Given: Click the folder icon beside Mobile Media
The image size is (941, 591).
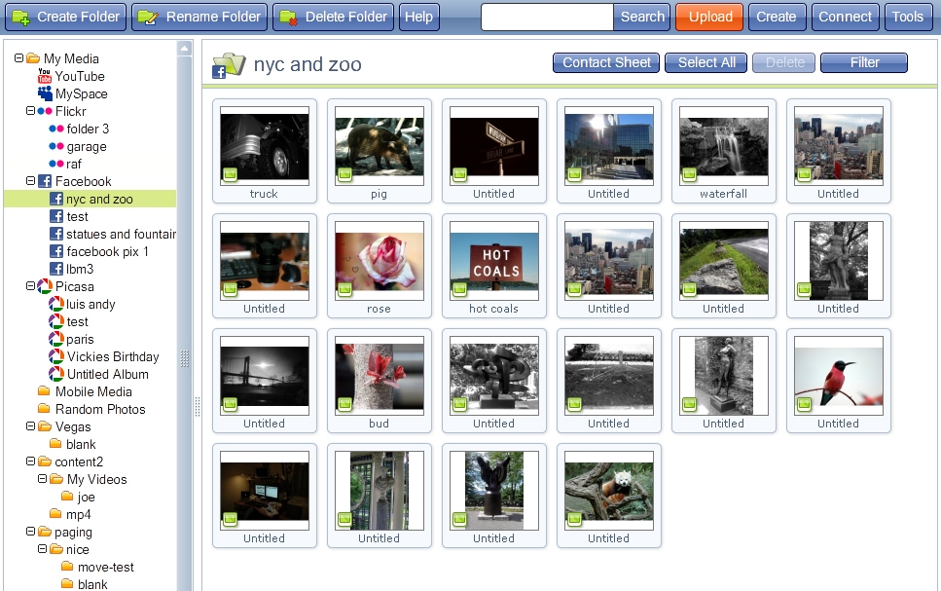Looking at the screenshot, I should (x=44, y=391).
